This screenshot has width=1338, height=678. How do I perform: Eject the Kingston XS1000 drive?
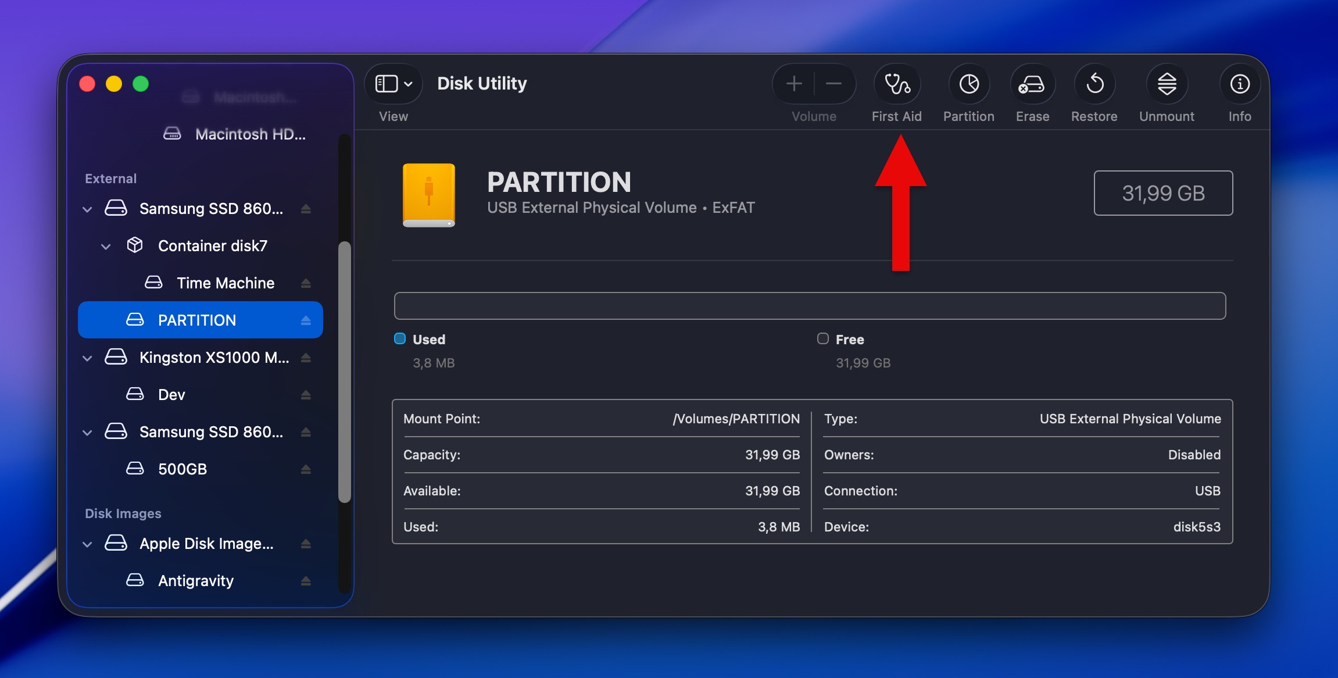point(307,358)
